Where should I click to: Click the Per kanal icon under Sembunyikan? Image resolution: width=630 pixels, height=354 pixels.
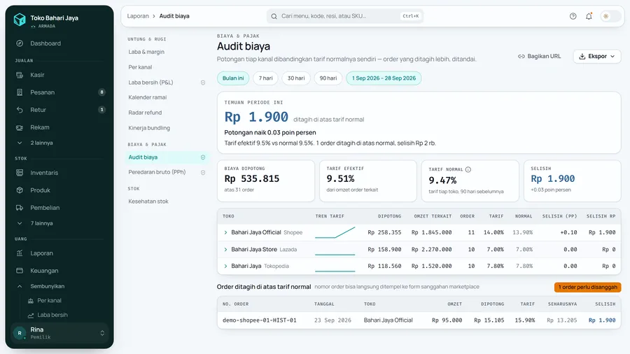click(31, 301)
